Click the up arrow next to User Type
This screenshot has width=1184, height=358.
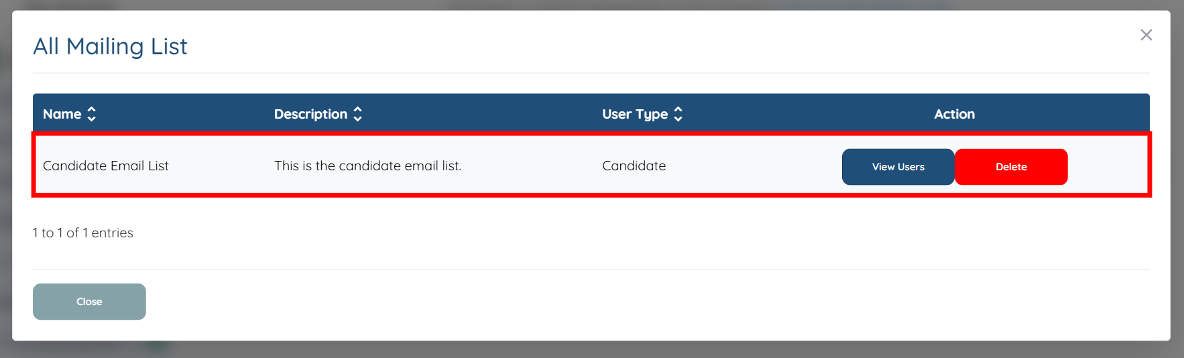click(x=678, y=109)
